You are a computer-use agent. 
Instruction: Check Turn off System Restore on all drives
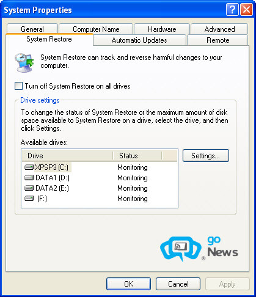click(18, 86)
